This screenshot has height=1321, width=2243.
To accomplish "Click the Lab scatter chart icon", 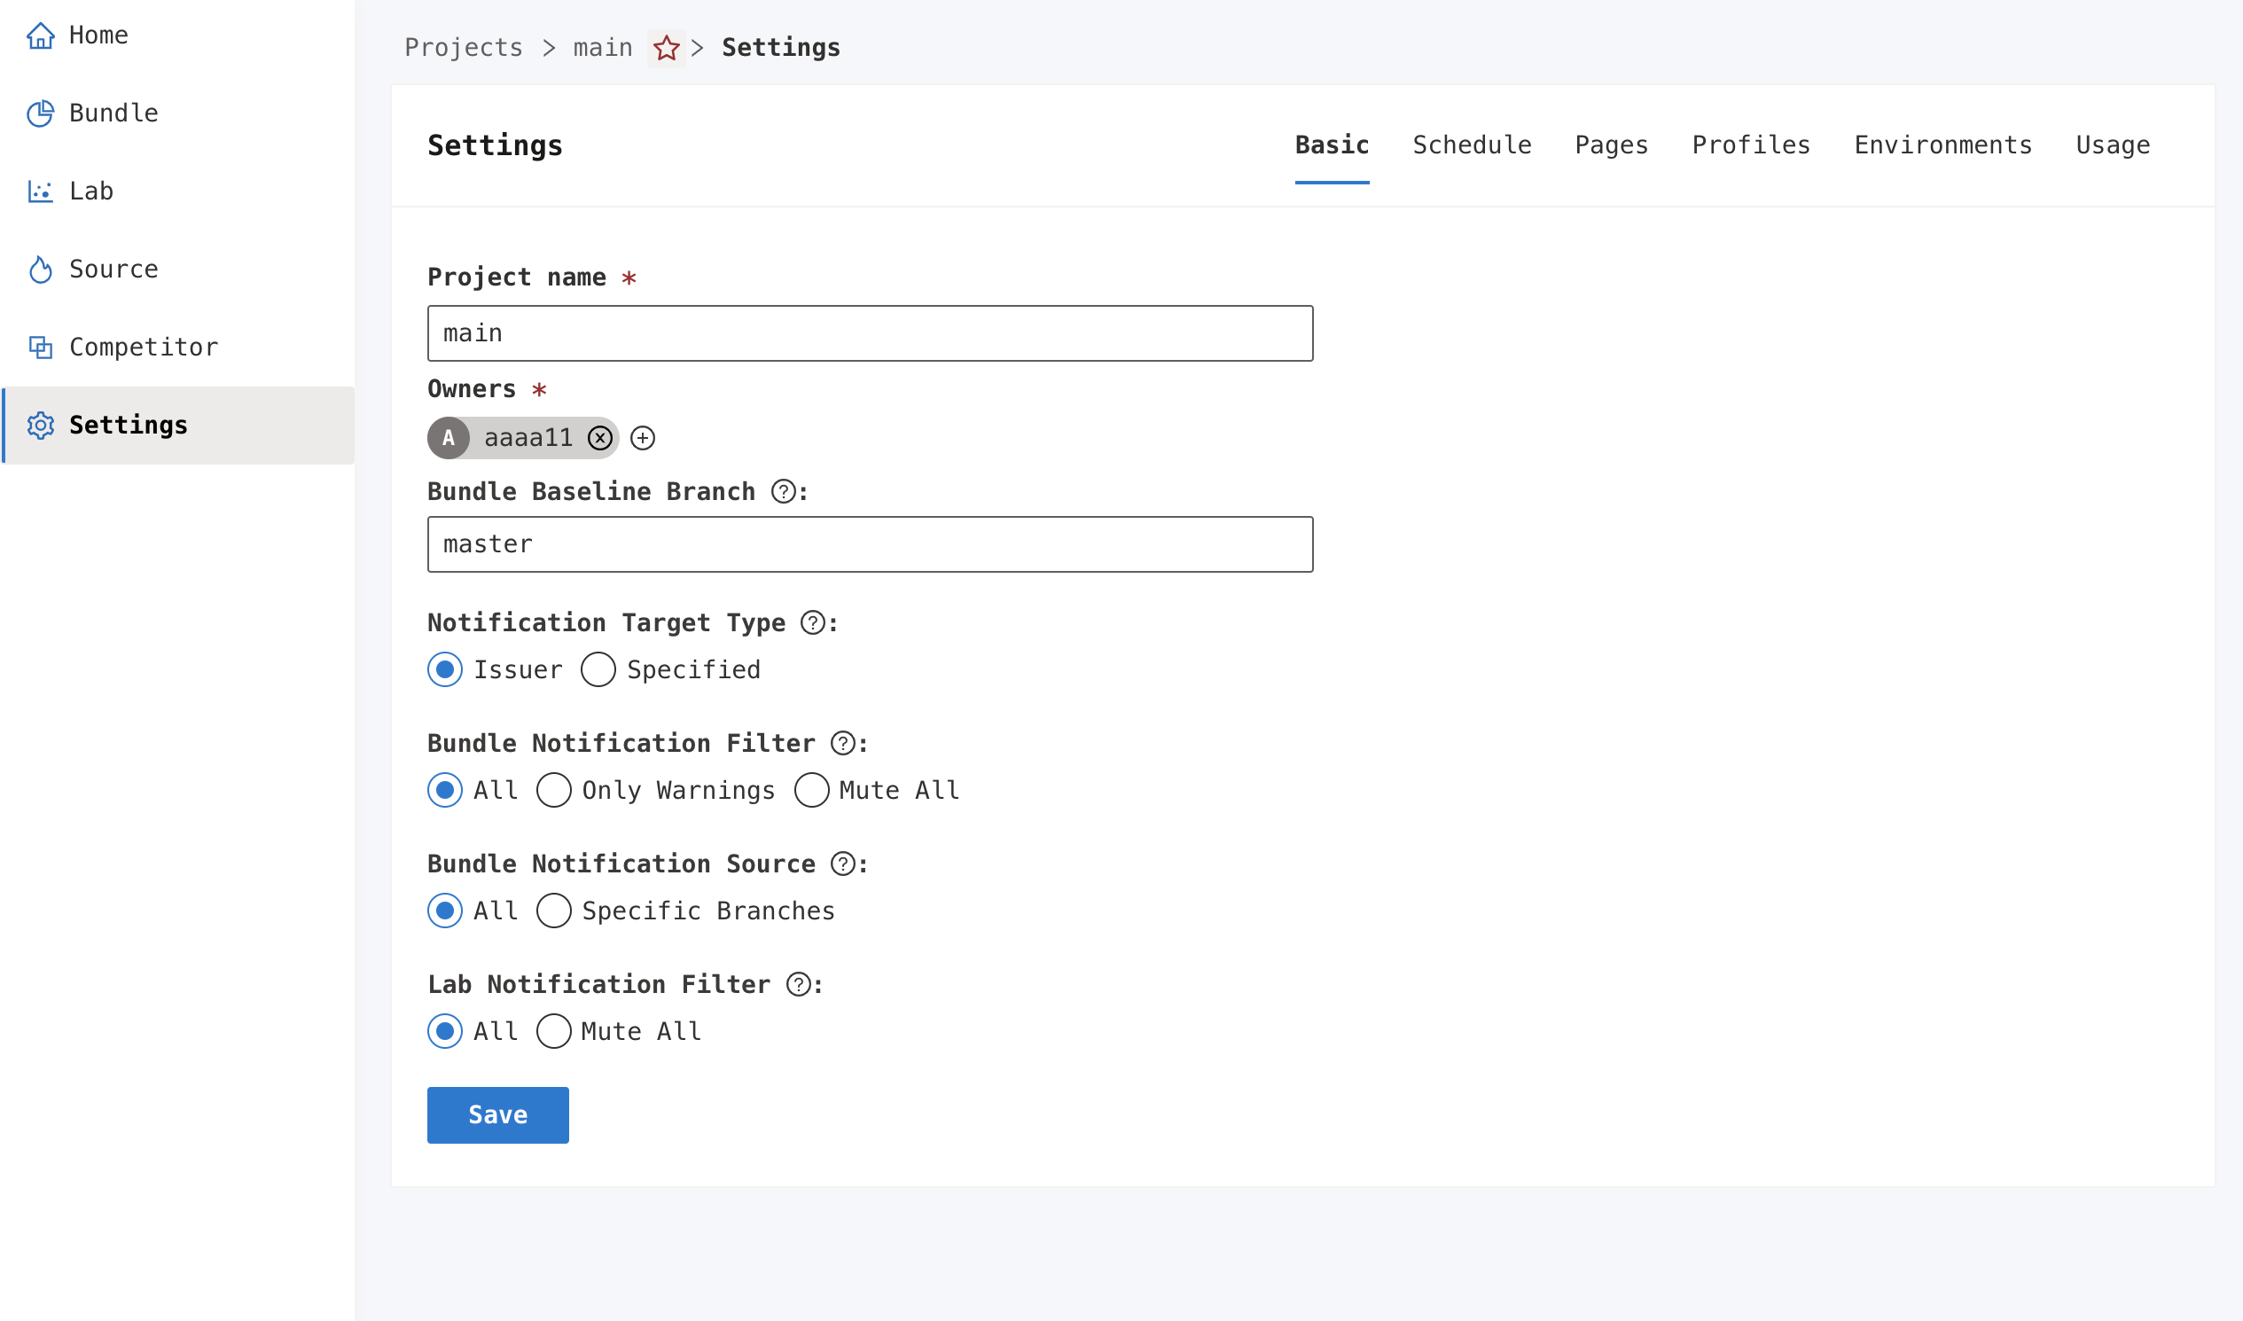I will [x=40, y=192].
